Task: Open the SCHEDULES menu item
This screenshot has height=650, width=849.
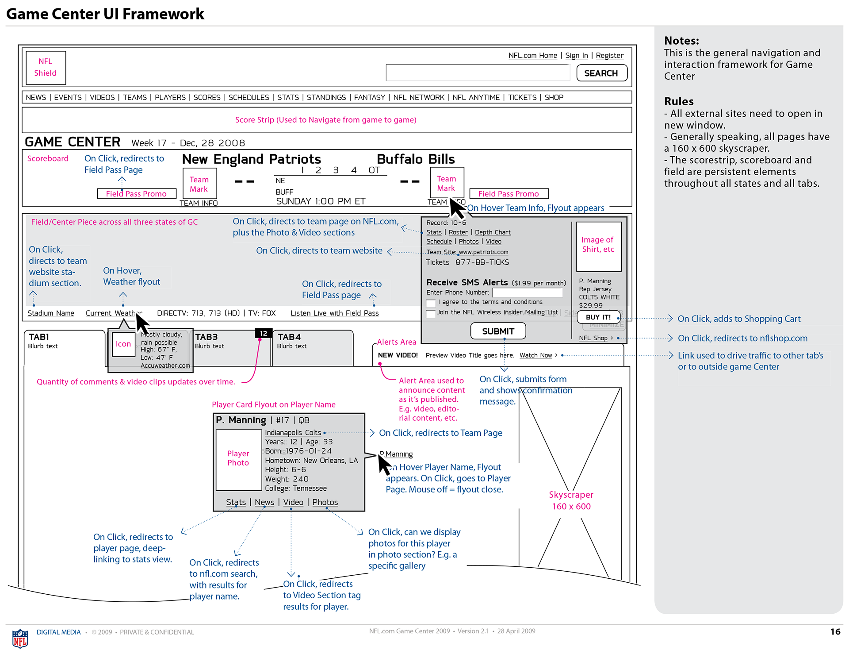Action: pyautogui.click(x=249, y=97)
